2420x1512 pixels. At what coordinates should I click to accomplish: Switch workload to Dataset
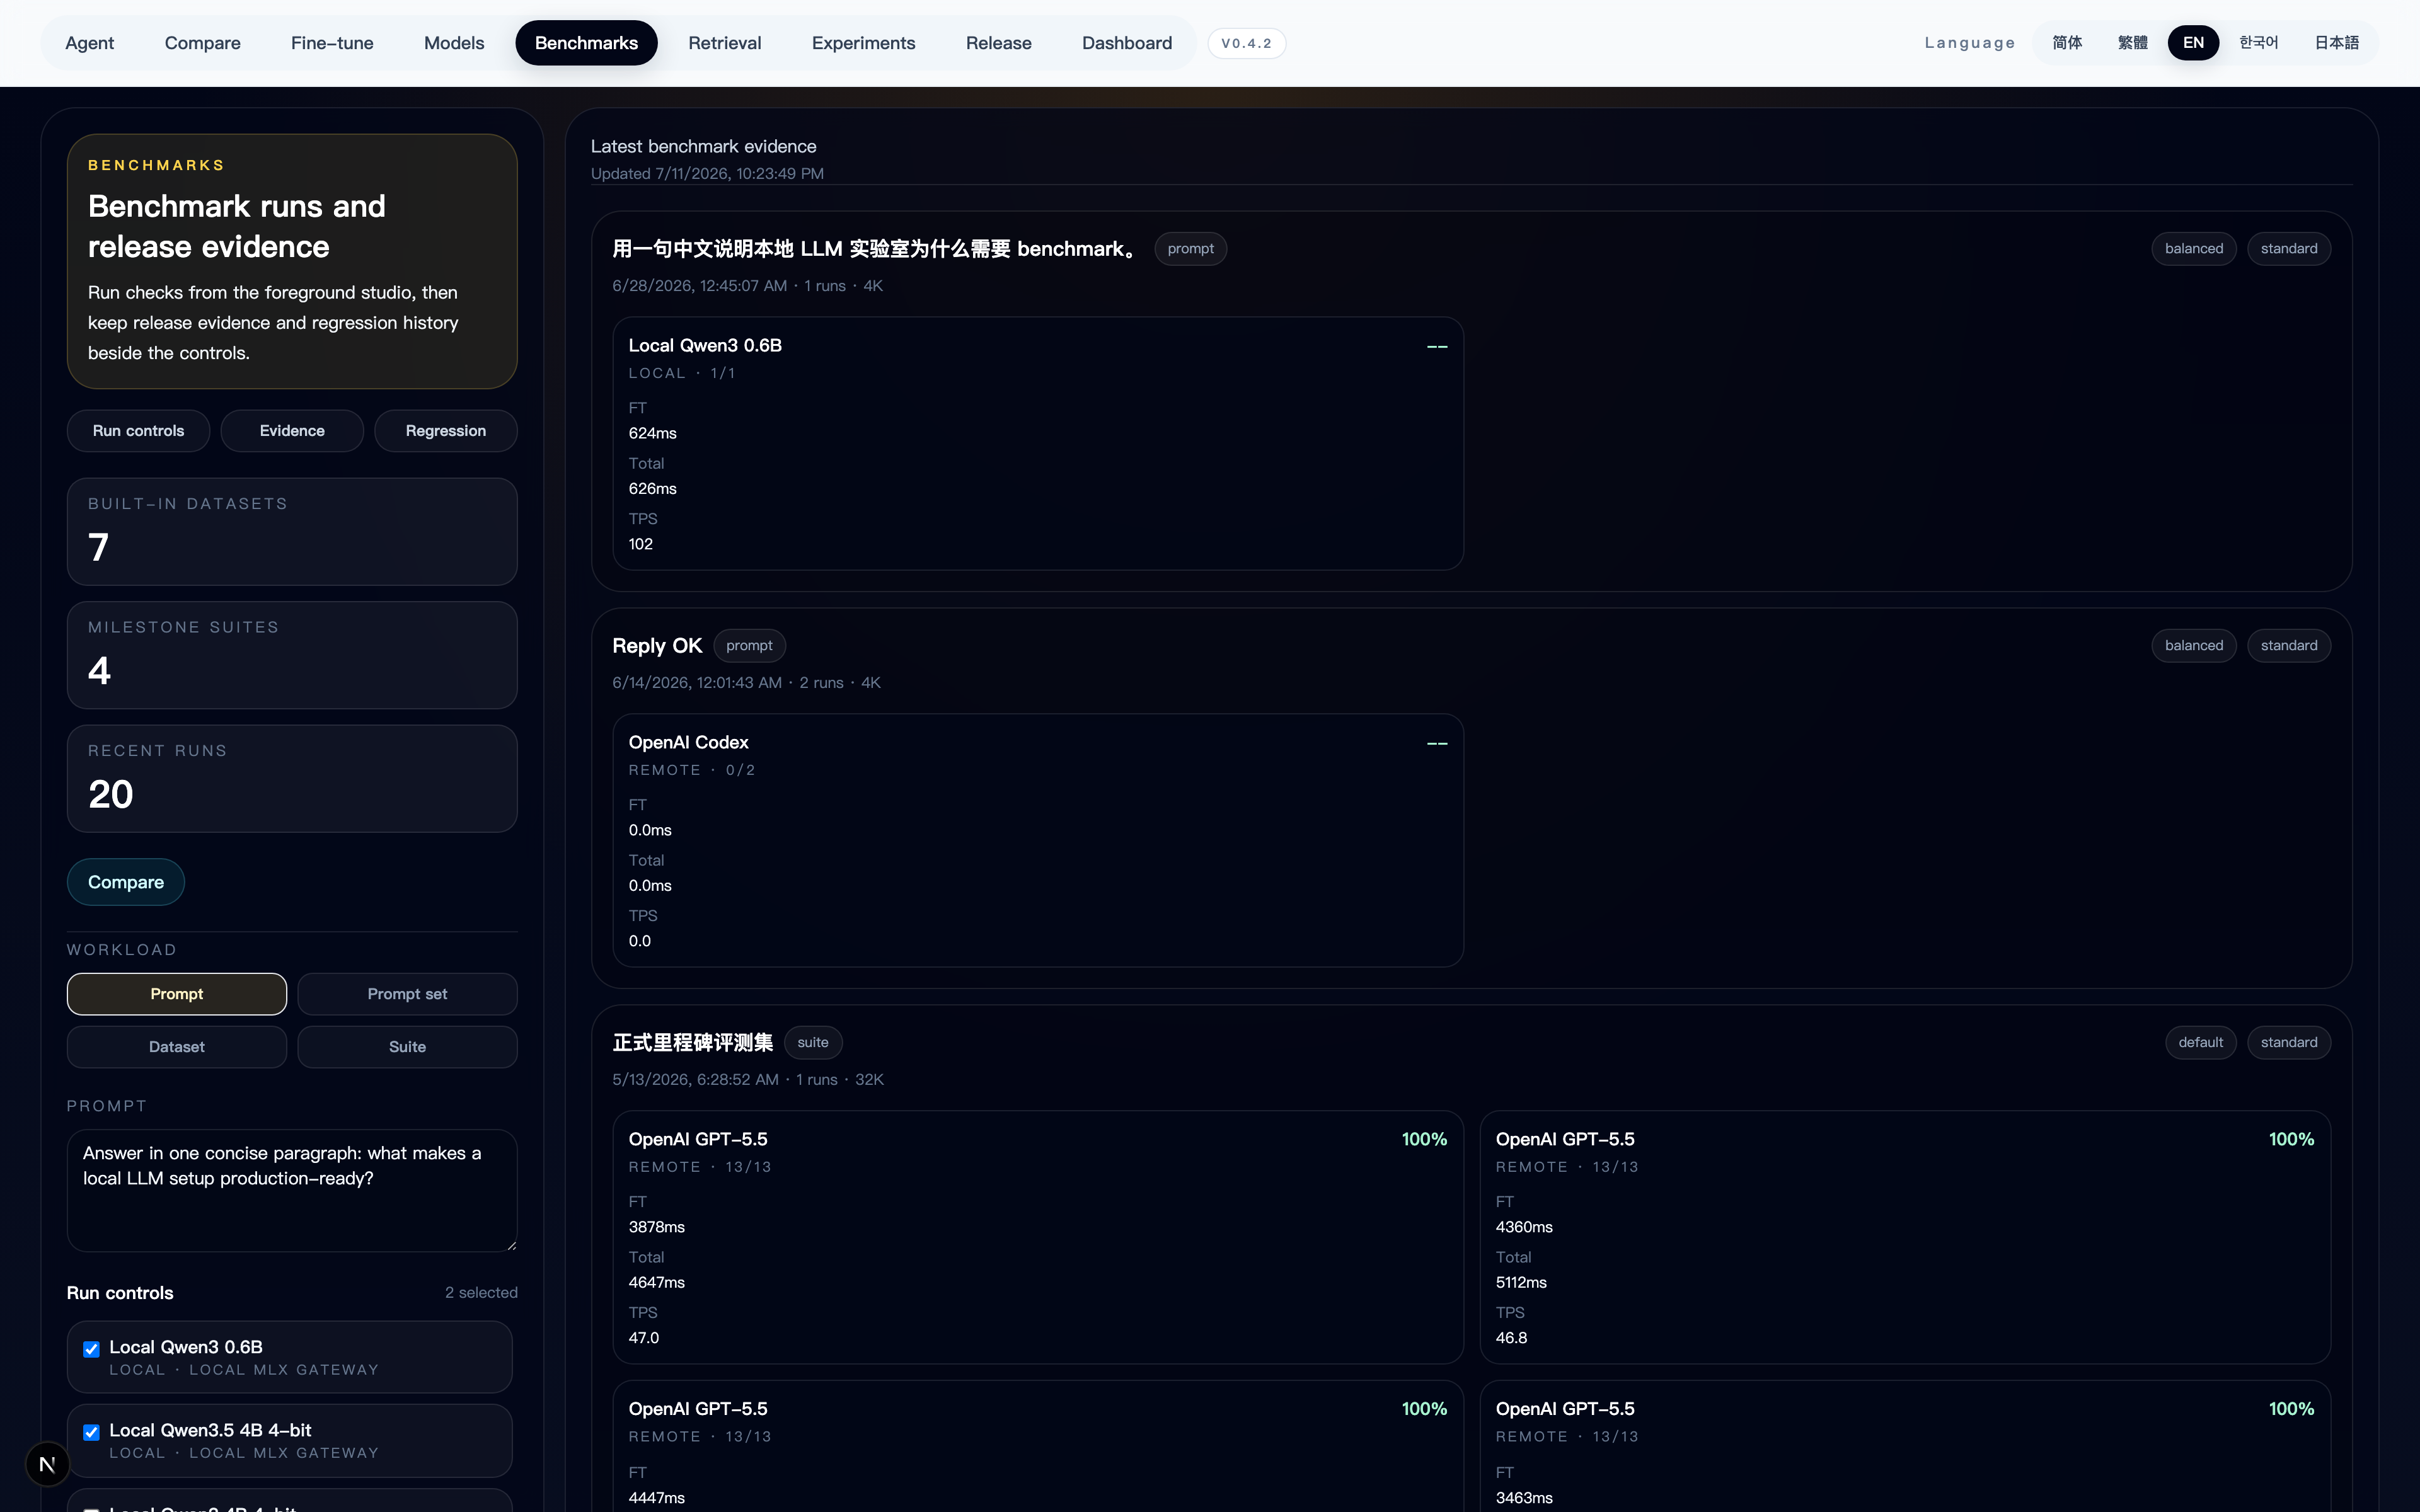click(177, 1047)
